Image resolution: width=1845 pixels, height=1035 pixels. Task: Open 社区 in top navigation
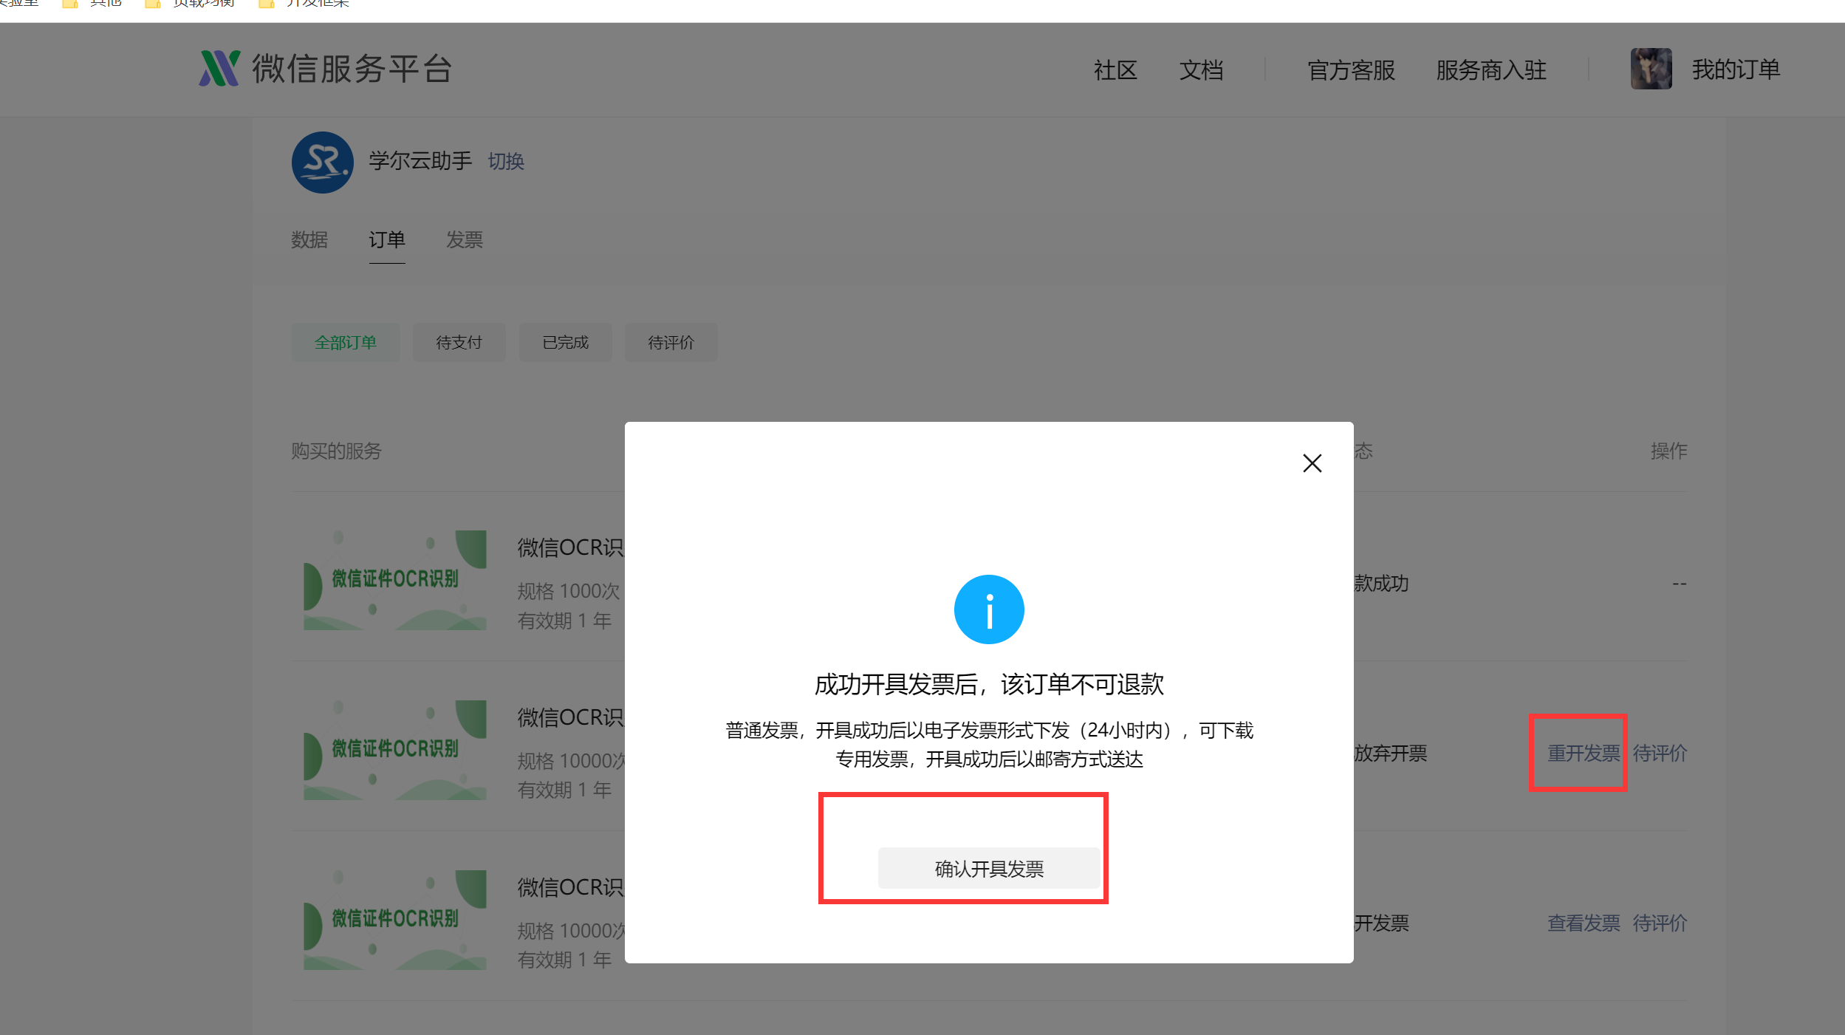[x=1115, y=70]
